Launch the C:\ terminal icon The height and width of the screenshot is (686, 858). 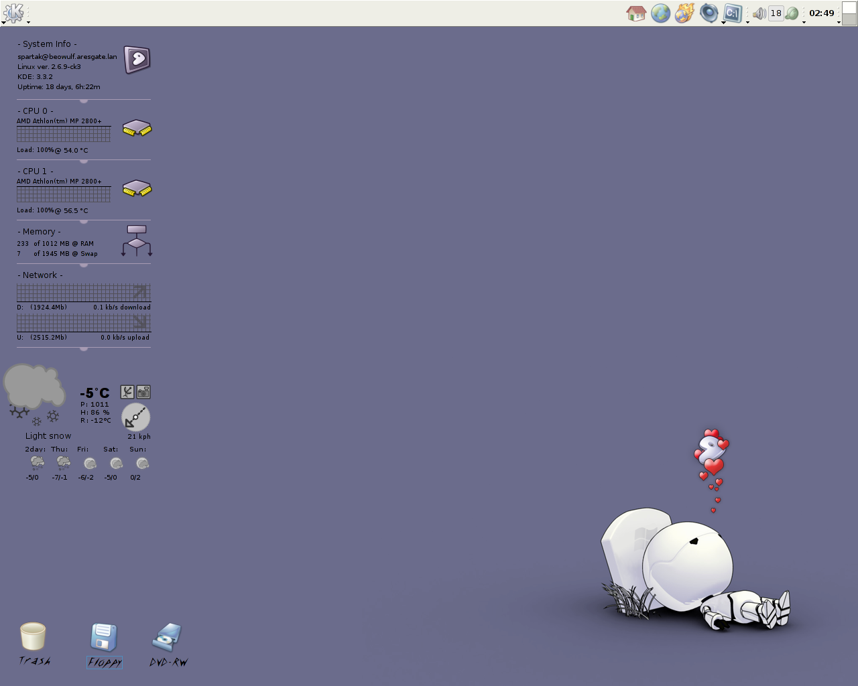tap(733, 13)
